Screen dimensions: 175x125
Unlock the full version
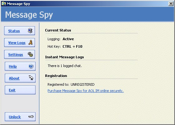click(x=20, y=117)
